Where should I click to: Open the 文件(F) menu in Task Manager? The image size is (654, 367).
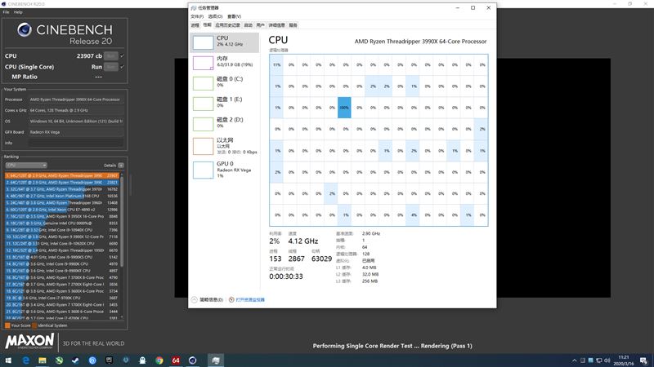tap(197, 16)
